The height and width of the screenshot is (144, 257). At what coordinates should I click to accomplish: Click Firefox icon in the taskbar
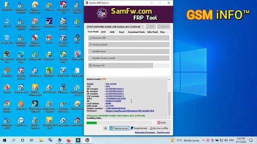[69, 140]
